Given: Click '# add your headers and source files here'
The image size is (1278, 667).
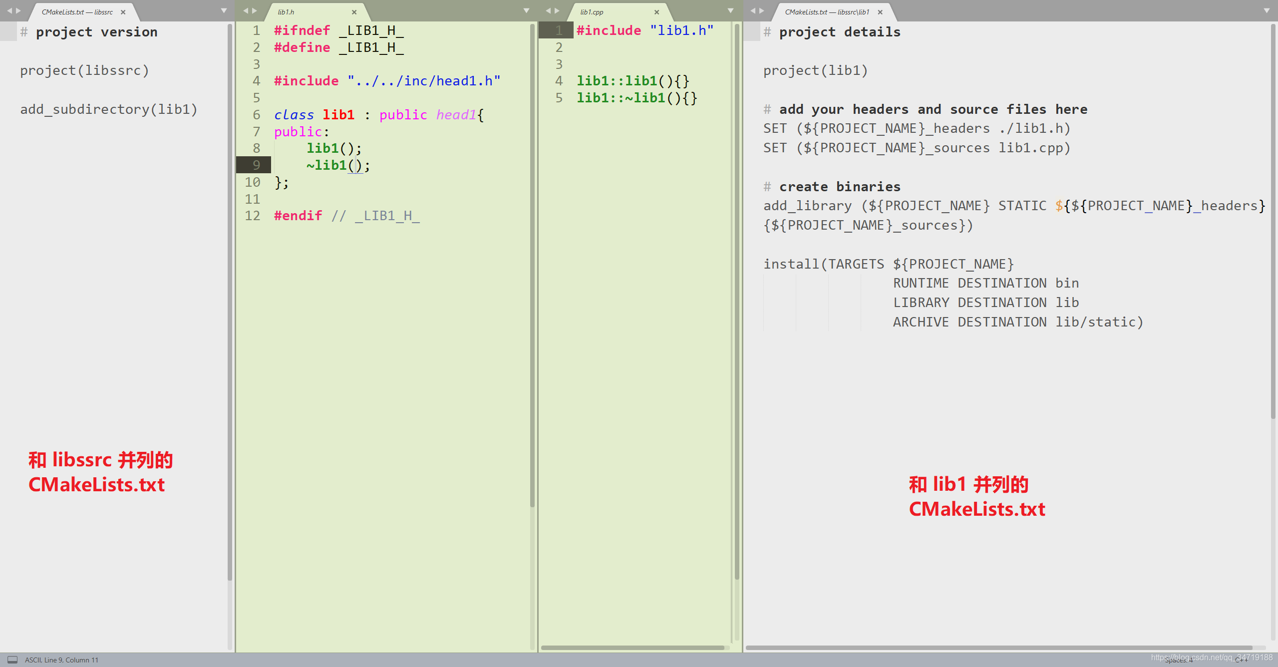Looking at the screenshot, I should (x=926, y=109).
